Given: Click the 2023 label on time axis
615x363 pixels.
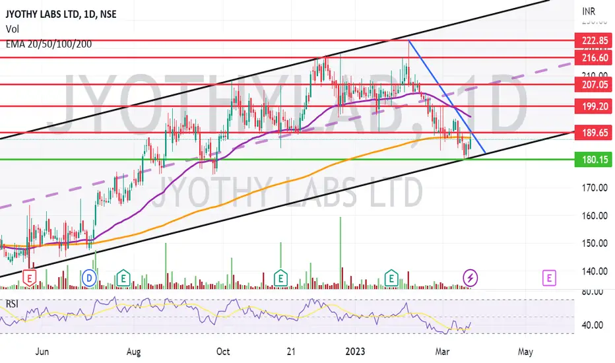Looking at the screenshot, I should point(355,351).
